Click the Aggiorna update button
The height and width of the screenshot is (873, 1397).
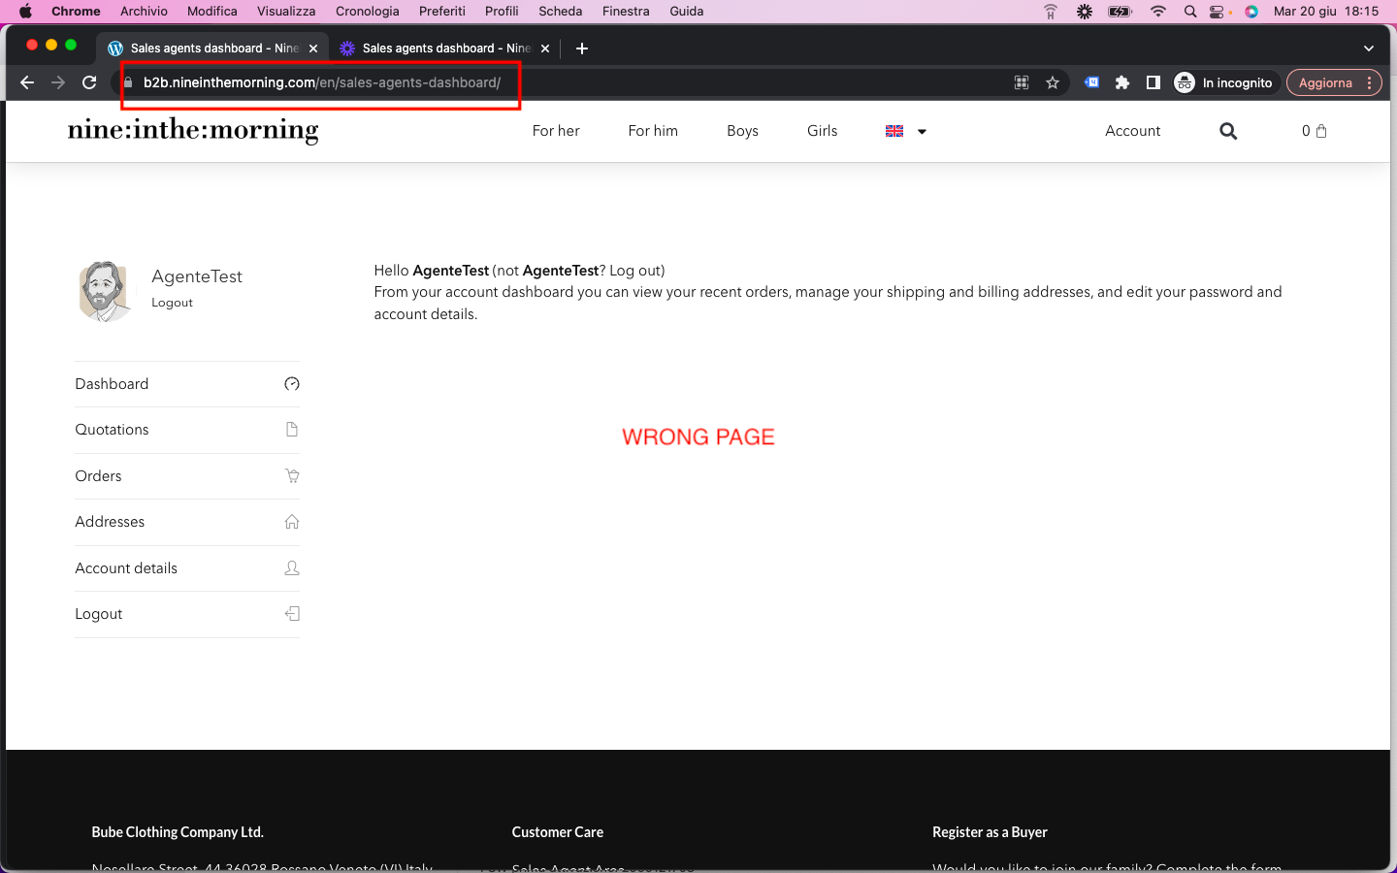[1325, 82]
